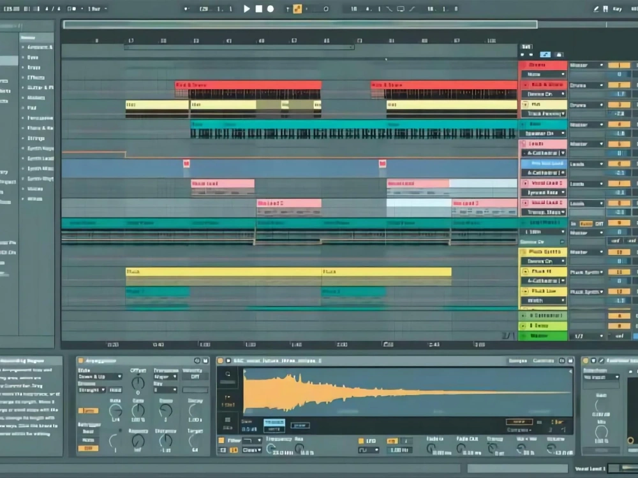Viewport: 638px width, 478px height.
Task: Open Arpeggiator Style dropdown showing Down & Up
Action: (x=100, y=377)
